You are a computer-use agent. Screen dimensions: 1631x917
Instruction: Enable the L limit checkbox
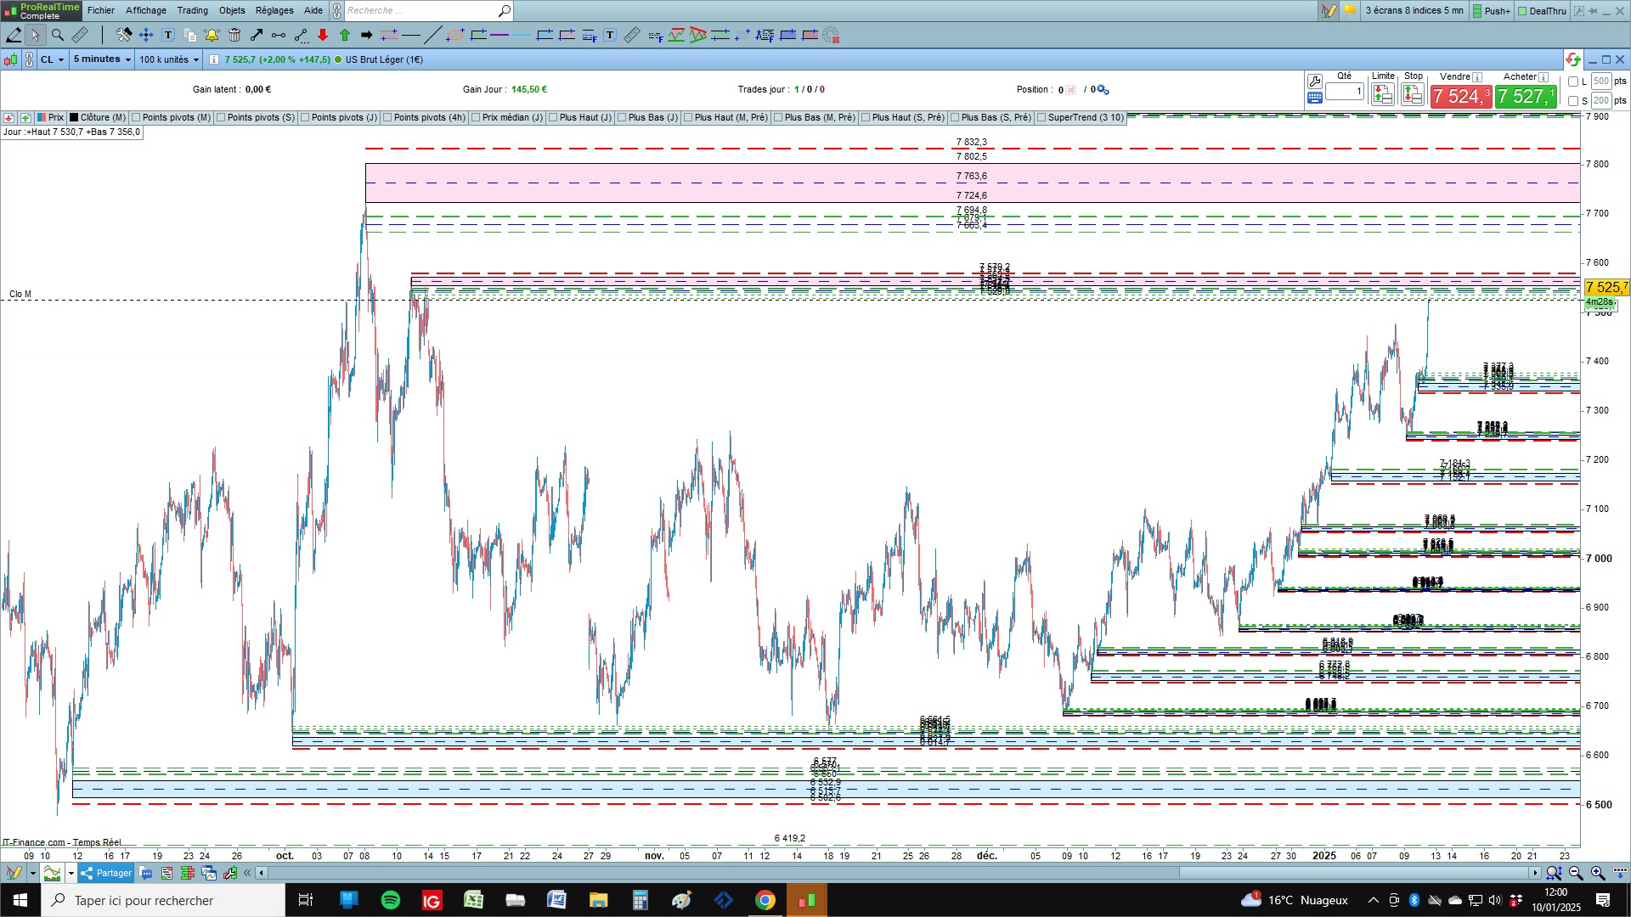pos(1573,82)
